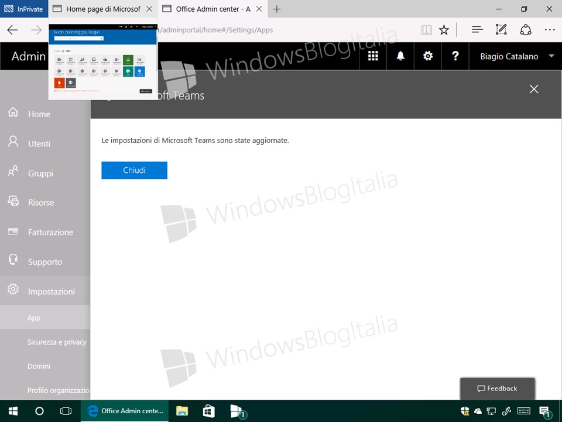Open the Edge Hub panel
The image size is (562, 422).
pos(477,30)
